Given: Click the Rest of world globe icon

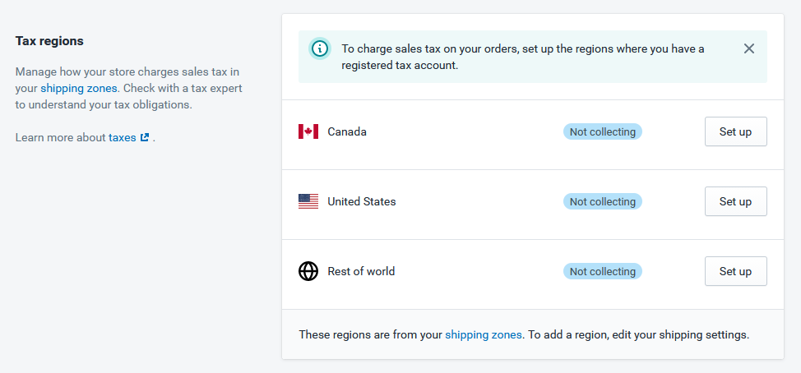Looking at the screenshot, I should coord(308,271).
